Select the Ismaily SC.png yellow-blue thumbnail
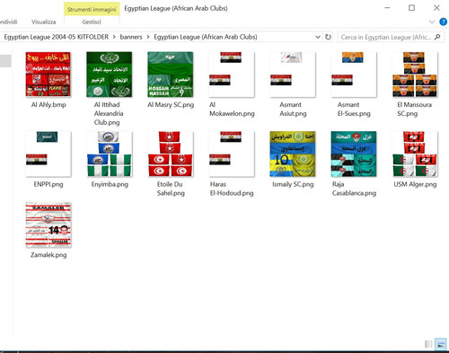Viewport: 449px width, 353px height. [293, 154]
